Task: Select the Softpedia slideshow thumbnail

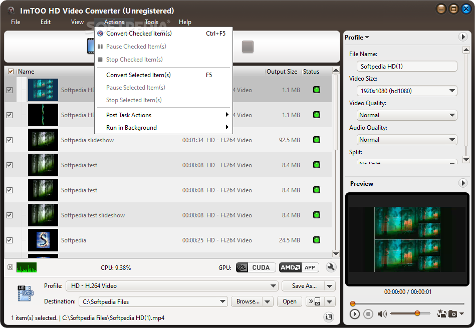Action: (x=43, y=140)
